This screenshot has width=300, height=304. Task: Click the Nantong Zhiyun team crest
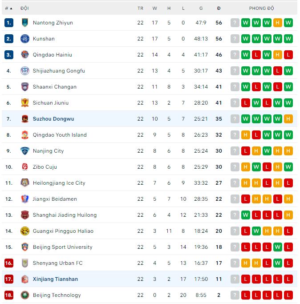(25, 23)
